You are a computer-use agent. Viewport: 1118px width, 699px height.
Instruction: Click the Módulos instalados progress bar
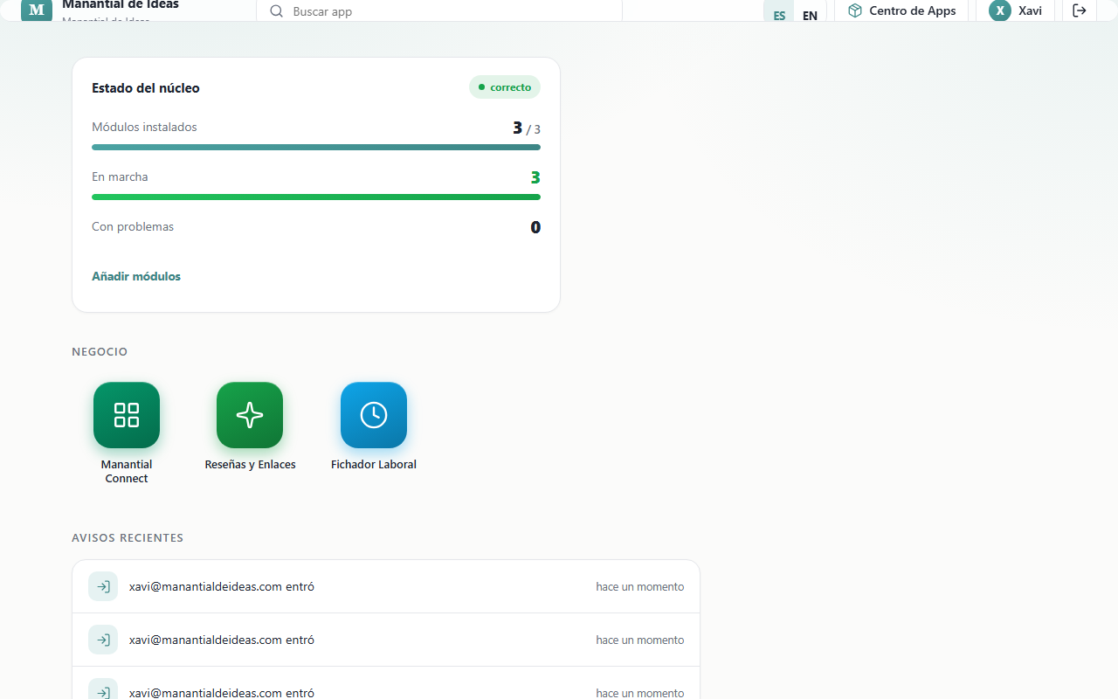(316, 147)
